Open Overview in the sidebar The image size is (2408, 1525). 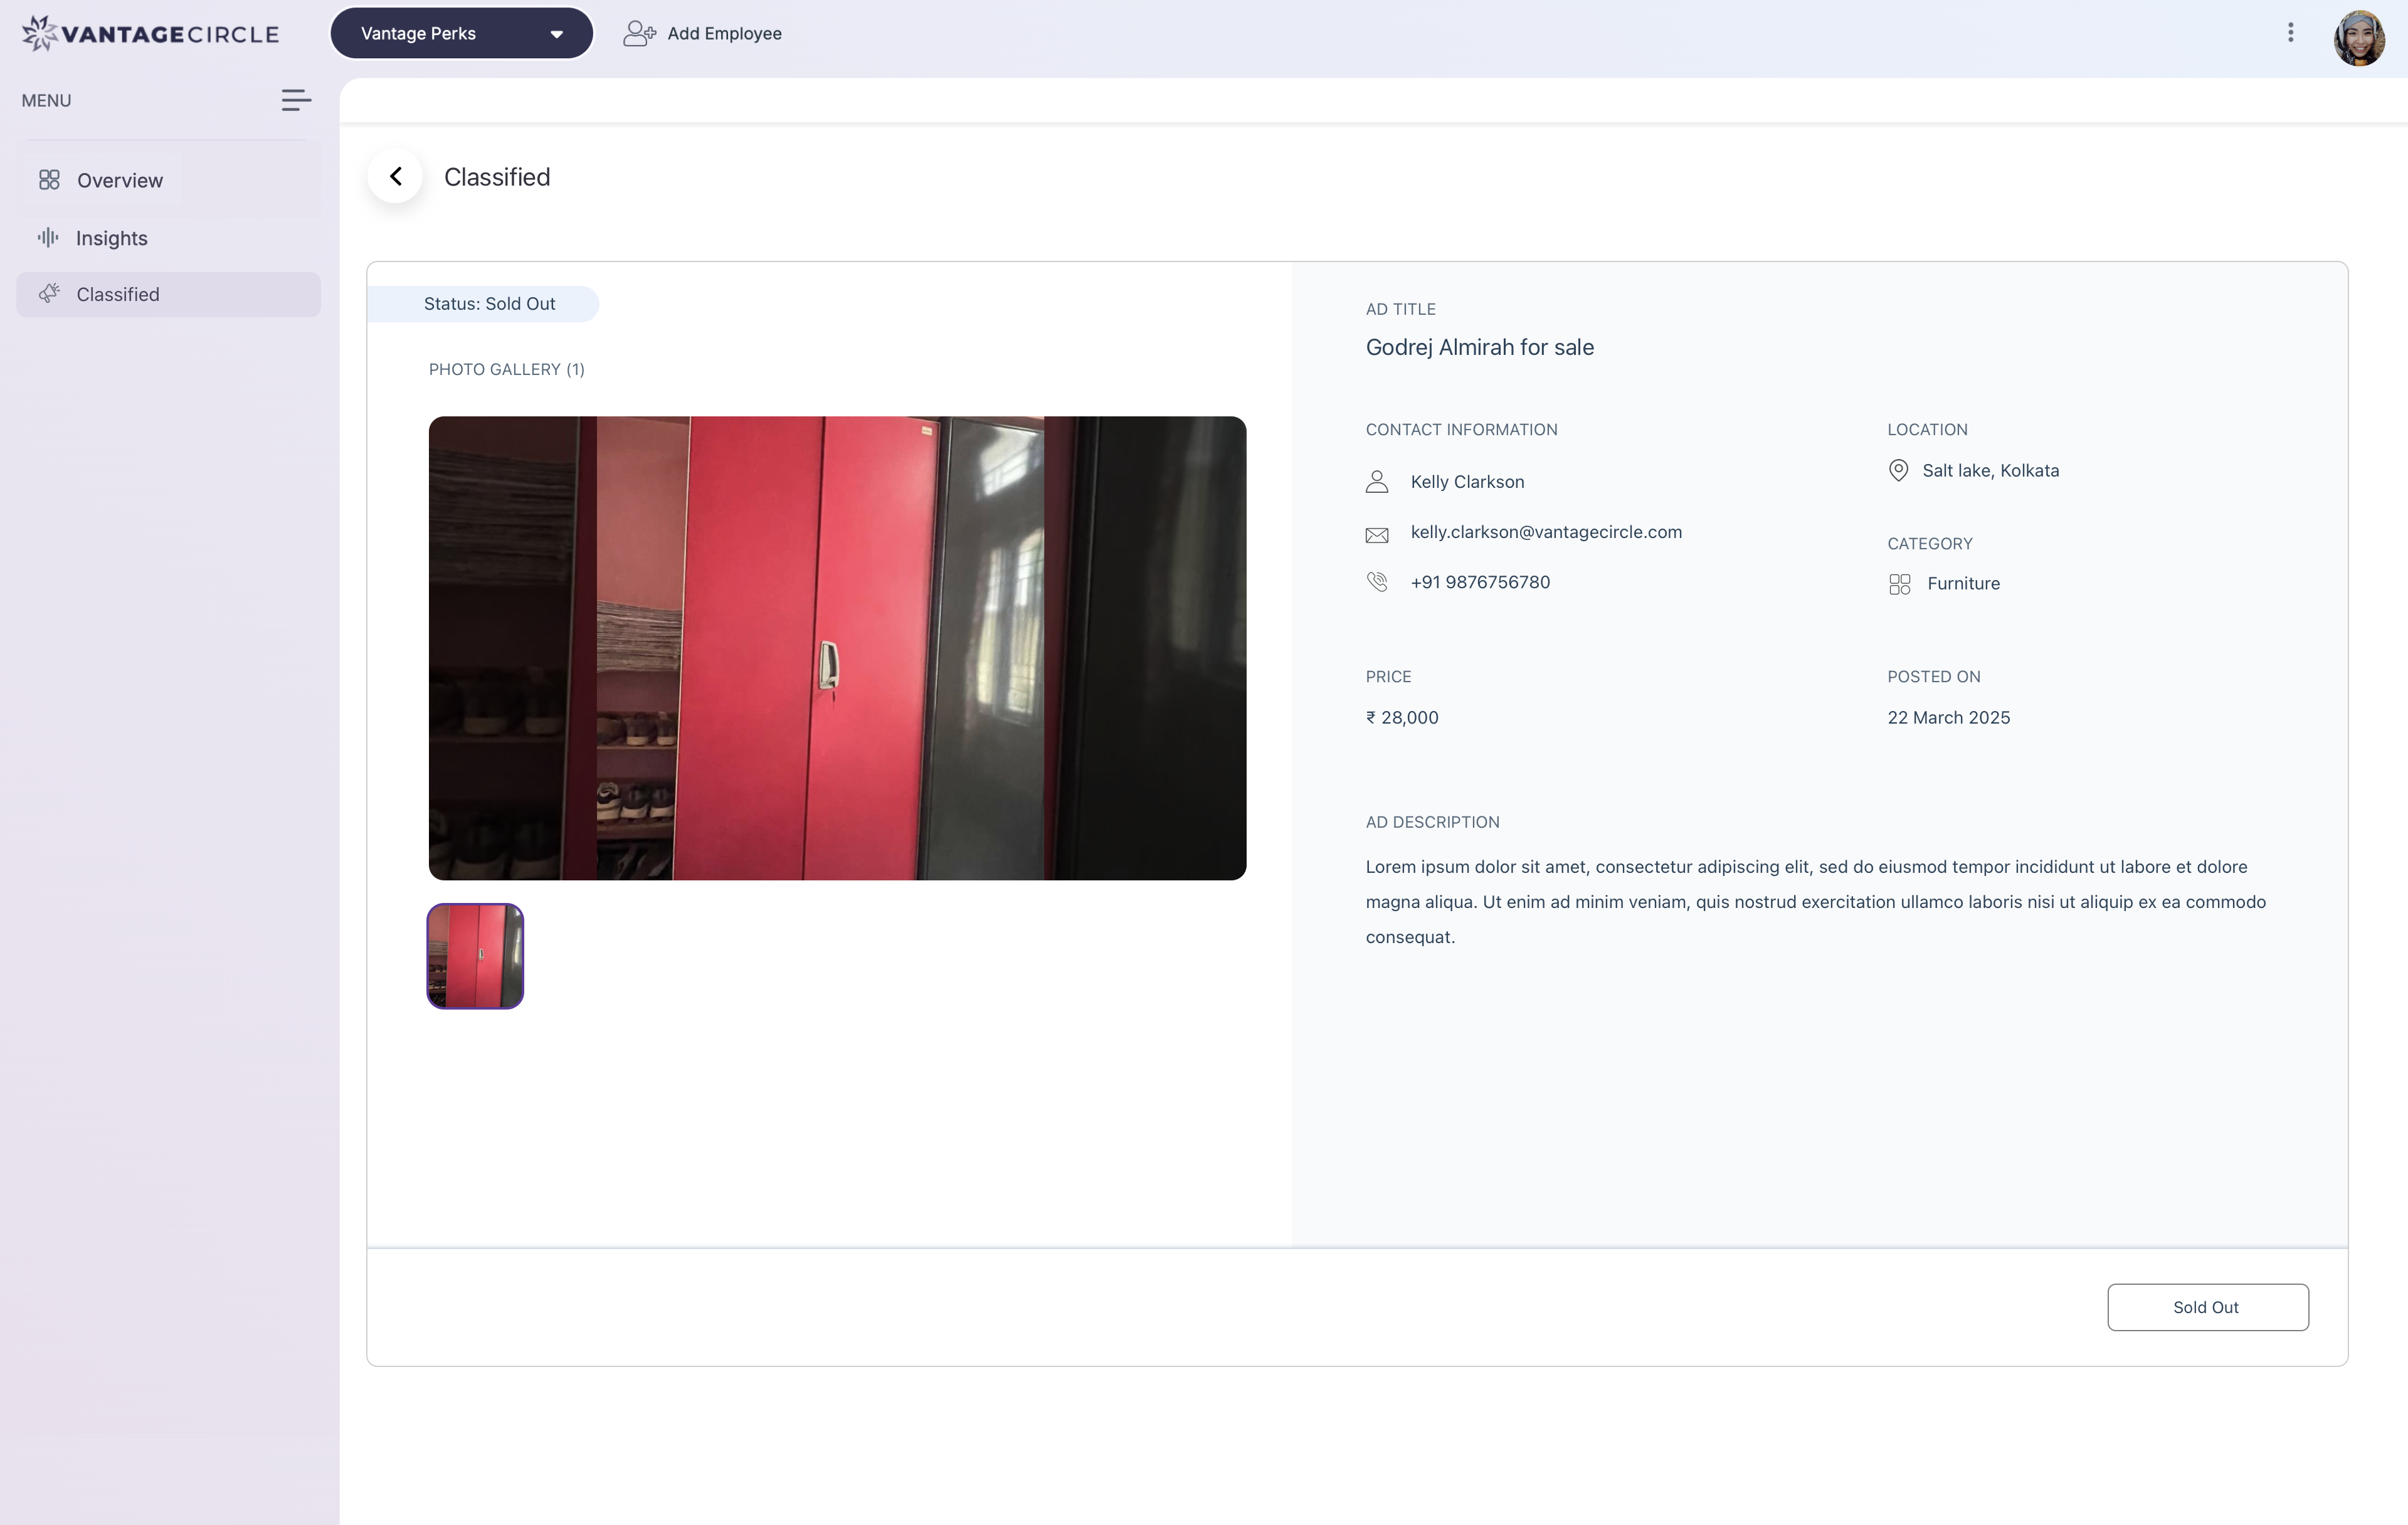pos(119,181)
